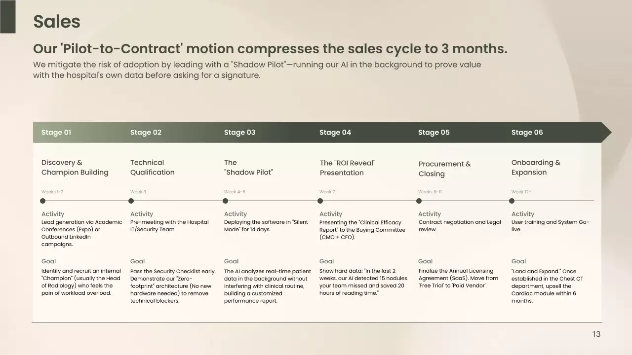Click the timeline dot under Week 4-6
The height and width of the screenshot is (355, 632).
[x=225, y=201]
